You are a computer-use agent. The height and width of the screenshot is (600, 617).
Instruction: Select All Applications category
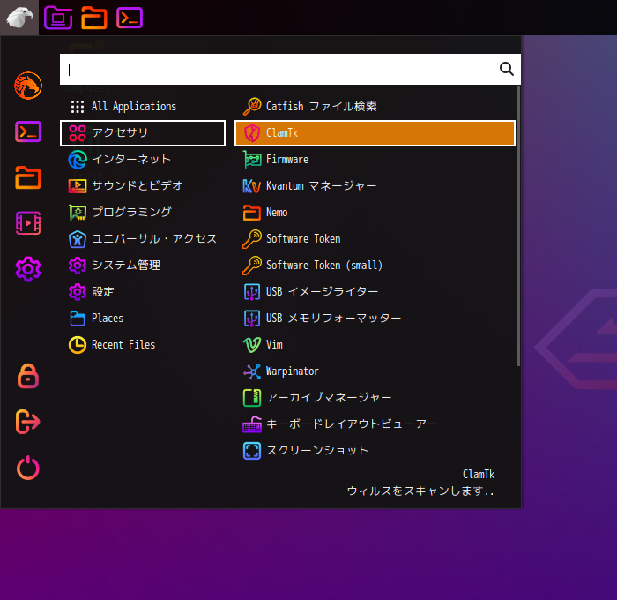tap(143, 107)
